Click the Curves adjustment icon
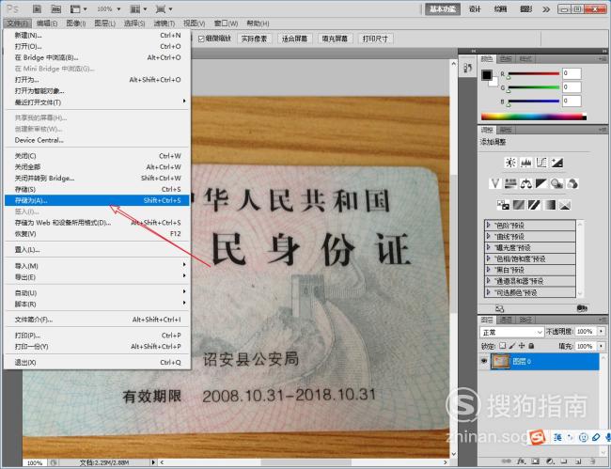Screen dimensions: 611x469 541,163
